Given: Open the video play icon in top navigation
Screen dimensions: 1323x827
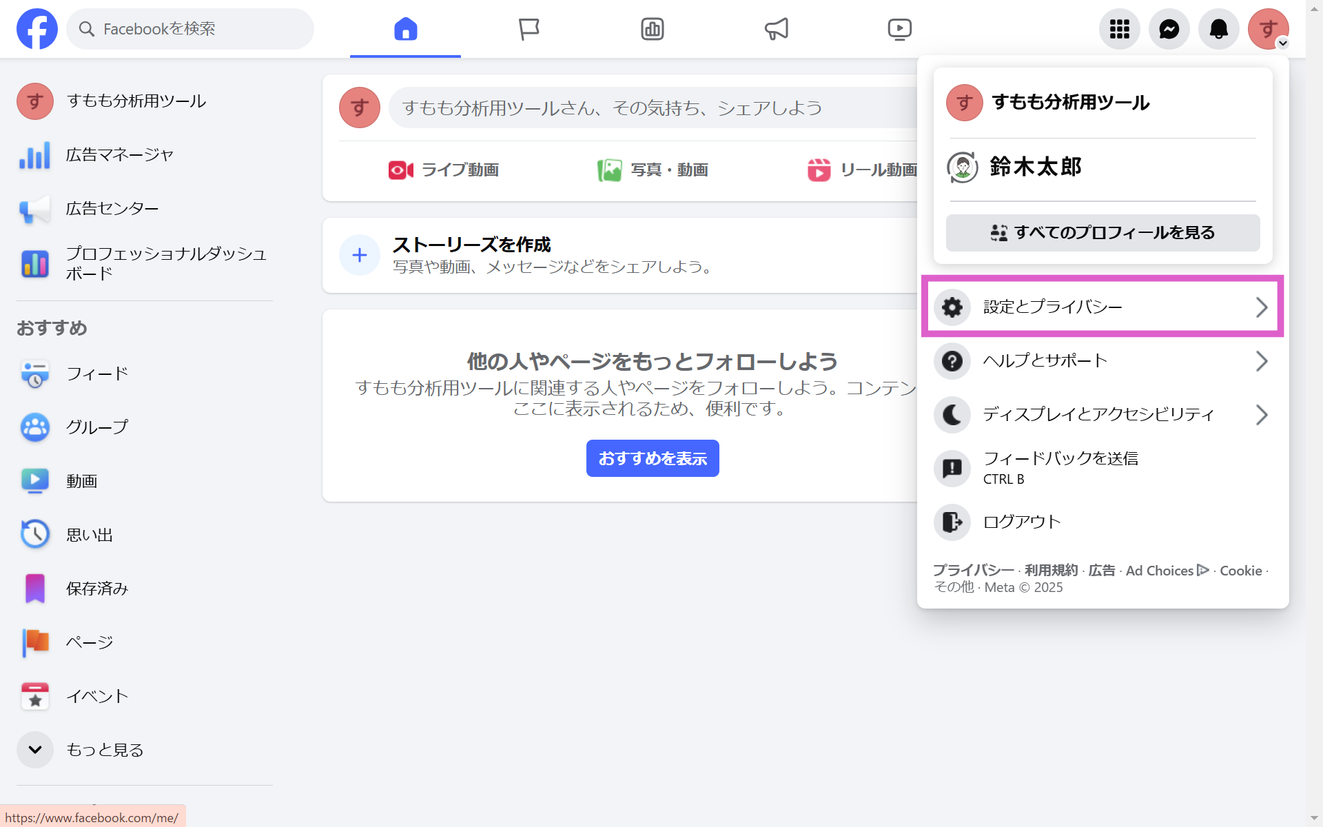Looking at the screenshot, I should click(899, 29).
